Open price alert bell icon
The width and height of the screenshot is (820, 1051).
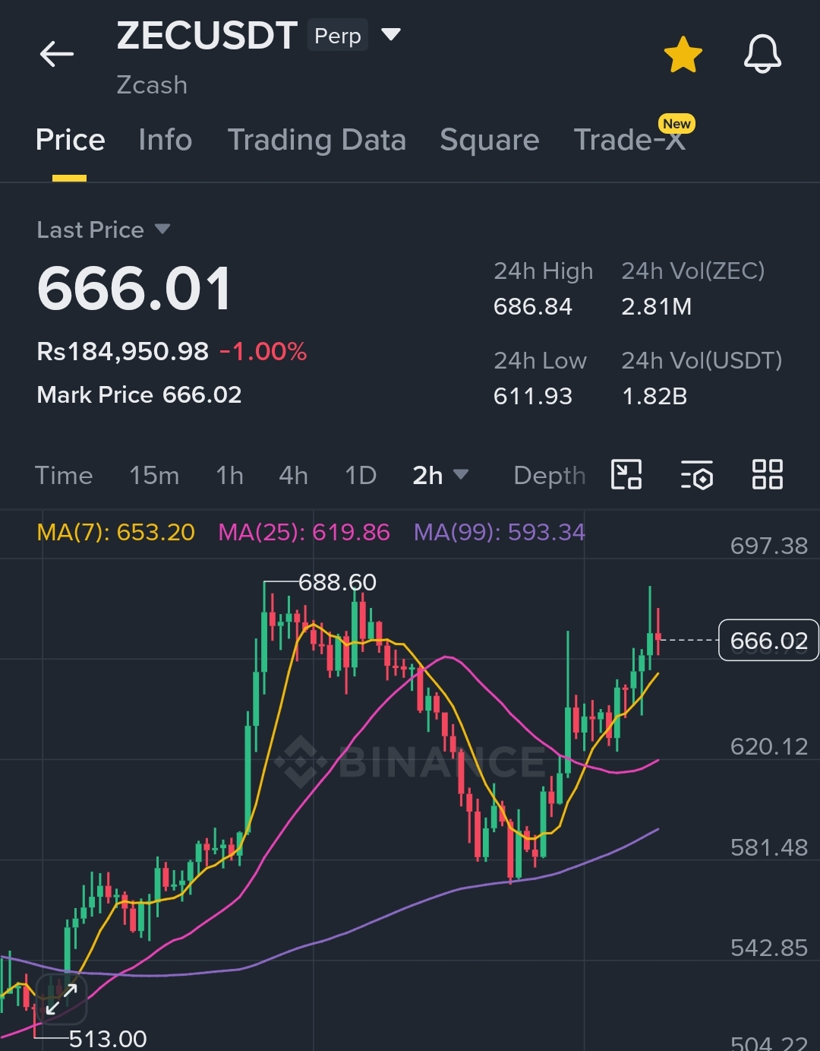coord(762,54)
